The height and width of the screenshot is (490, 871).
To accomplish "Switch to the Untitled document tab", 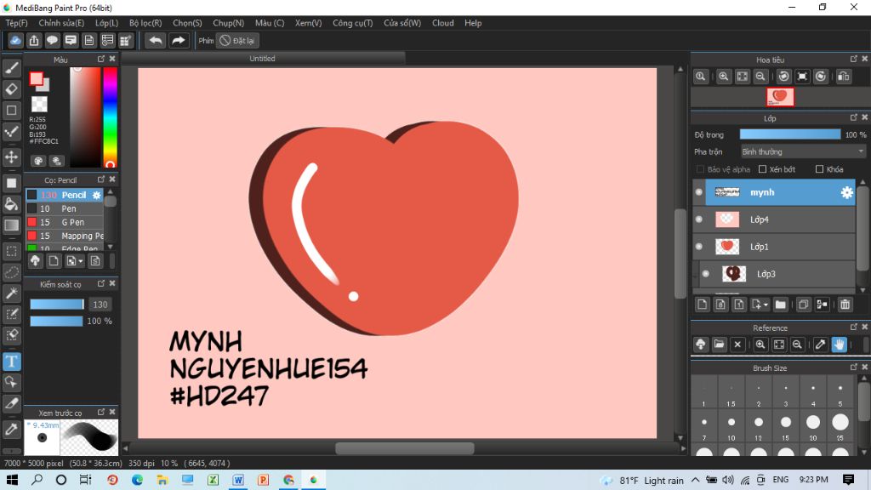I will (x=262, y=59).
